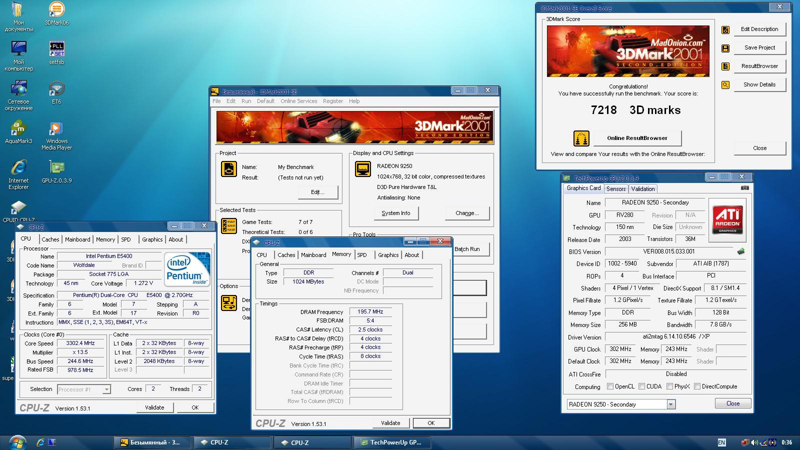
Task: Click the volume icon in system tray
Action: pos(754,442)
